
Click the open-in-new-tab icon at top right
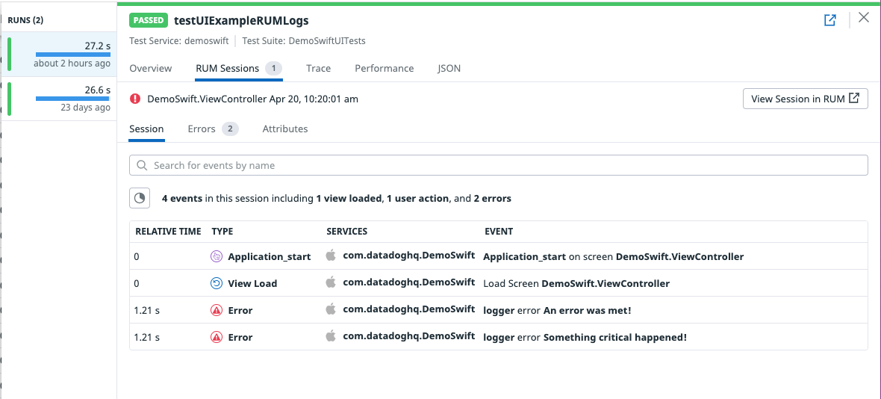(829, 20)
